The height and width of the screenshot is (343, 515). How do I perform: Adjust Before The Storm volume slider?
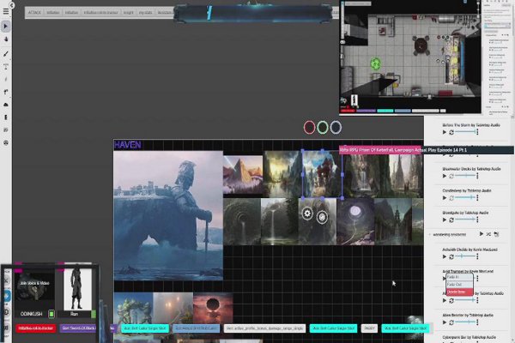coord(465,132)
